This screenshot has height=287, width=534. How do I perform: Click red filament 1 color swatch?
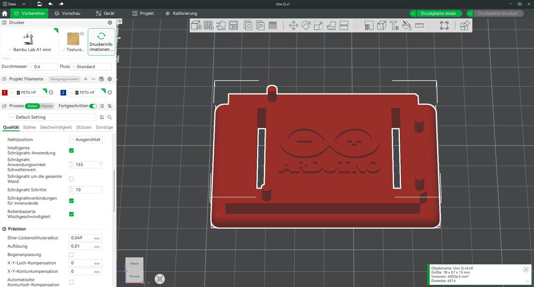[5, 93]
